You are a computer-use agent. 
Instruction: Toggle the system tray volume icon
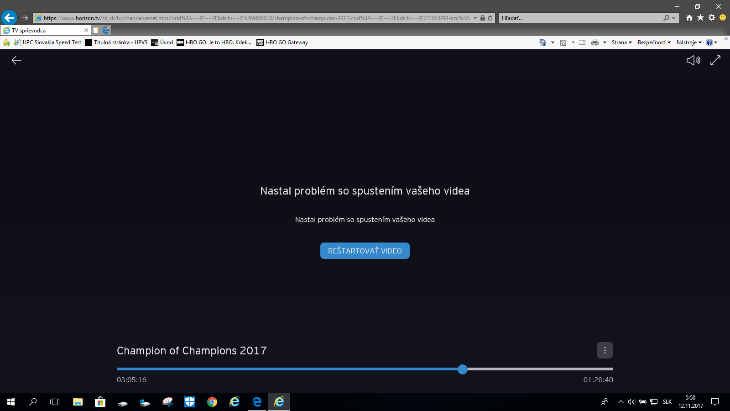(631, 402)
